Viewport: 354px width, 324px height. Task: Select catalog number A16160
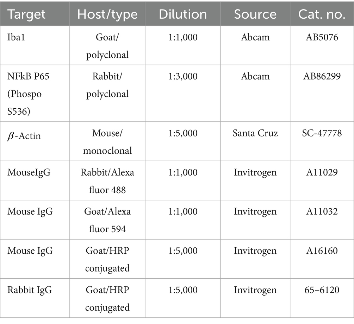pos(322,251)
